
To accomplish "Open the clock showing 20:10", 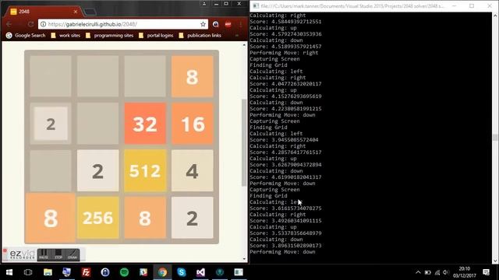I will point(465,272).
